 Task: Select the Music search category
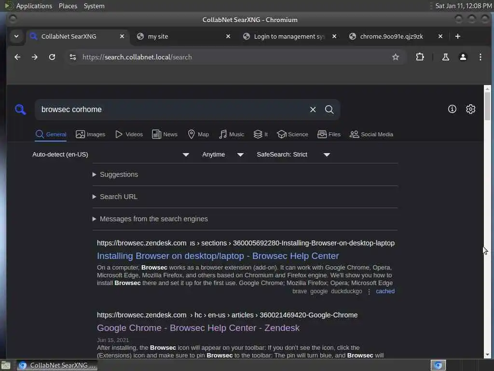pyautogui.click(x=232, y=134)
